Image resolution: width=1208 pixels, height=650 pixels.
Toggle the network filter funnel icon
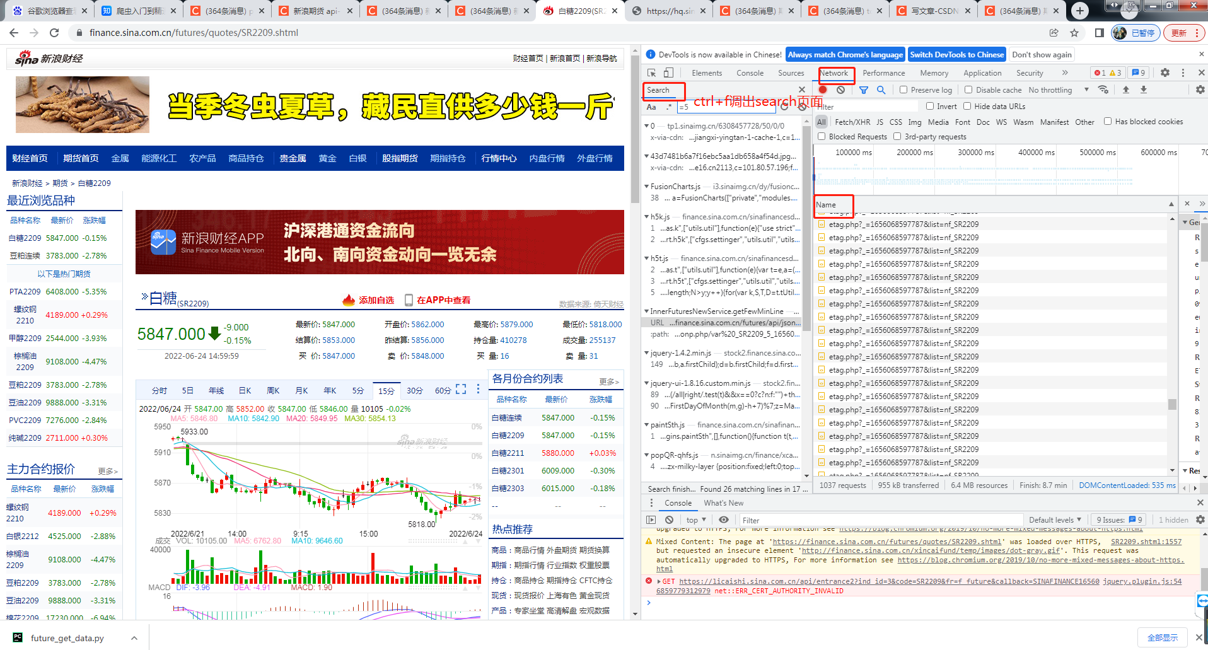coord(864,90)
